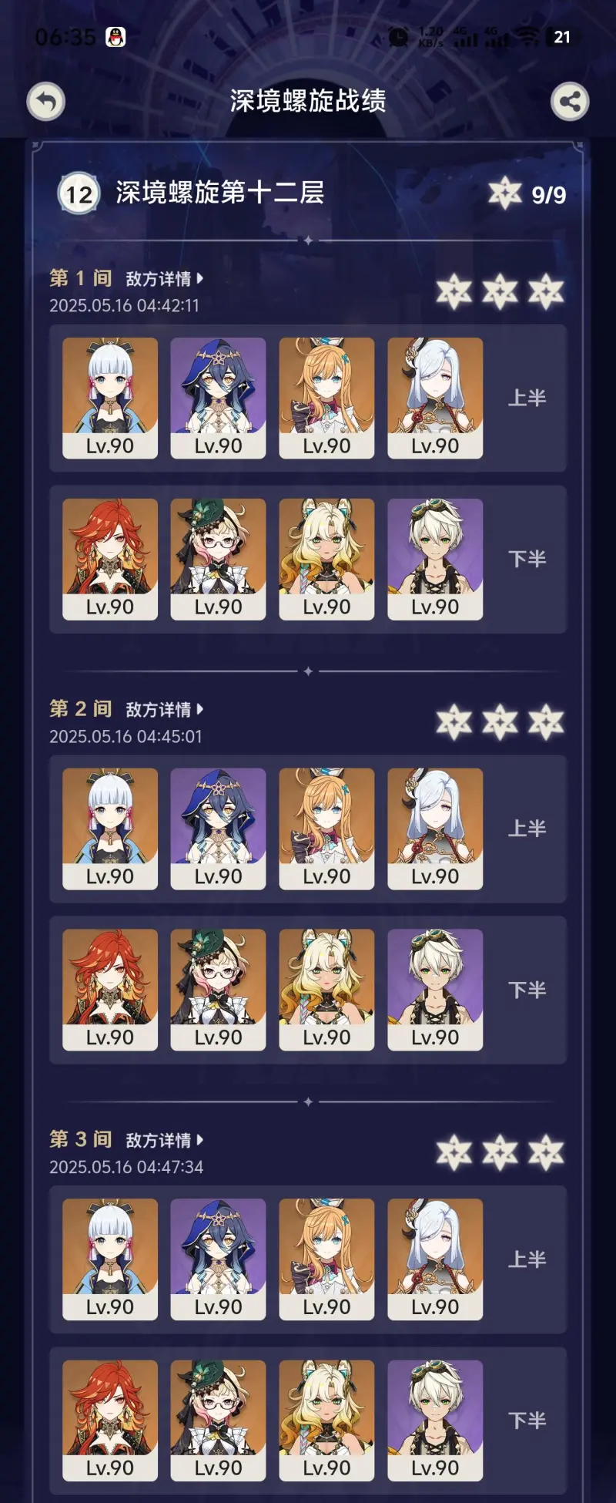
Task: Open the 深境螺旋第十二层 floor header
Action: pyautogui.click(x=220, y=193)
